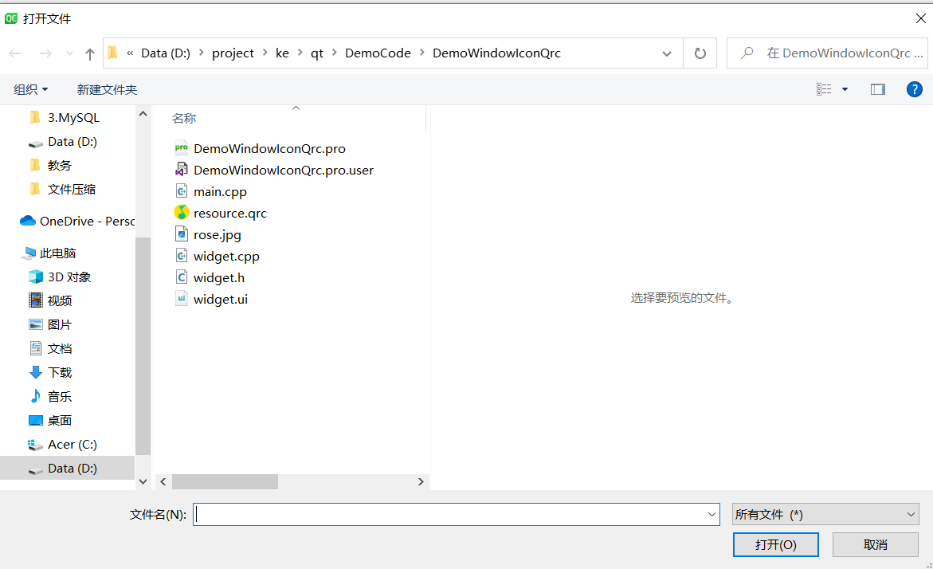Click sidebar scrollbar down arrow
This screenshot has width=933, height=569.
click(143, 481)
